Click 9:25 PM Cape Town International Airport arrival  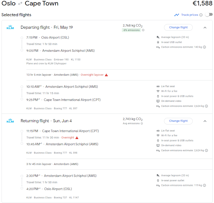pyautogui.click(x=64, y=100)
